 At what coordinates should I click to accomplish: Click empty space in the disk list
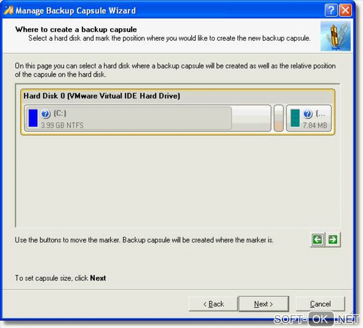178,181
